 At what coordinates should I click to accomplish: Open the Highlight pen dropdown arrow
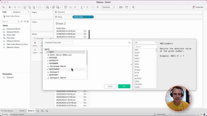pyautogui.click(x=84, y=7)
